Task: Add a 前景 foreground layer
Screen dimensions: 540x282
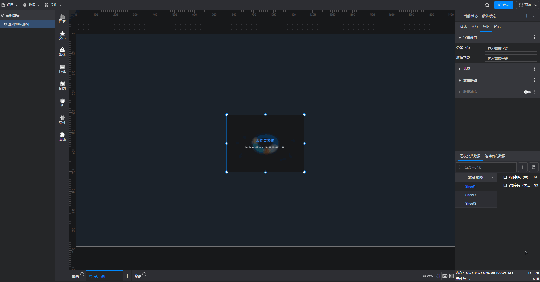Action: [82, 274]
